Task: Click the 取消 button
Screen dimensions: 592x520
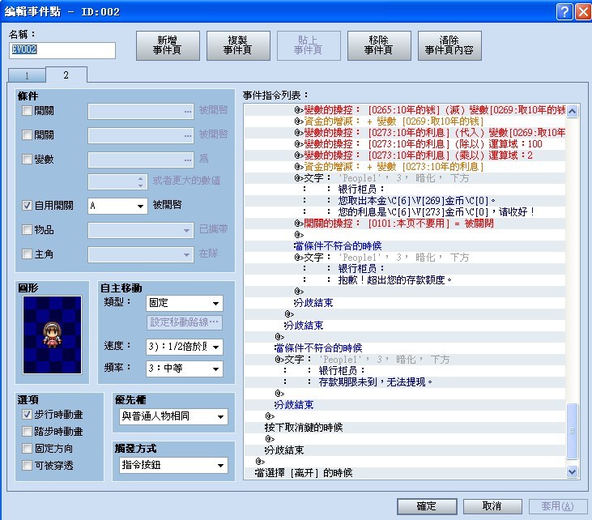Action: [x=492, y=506]
